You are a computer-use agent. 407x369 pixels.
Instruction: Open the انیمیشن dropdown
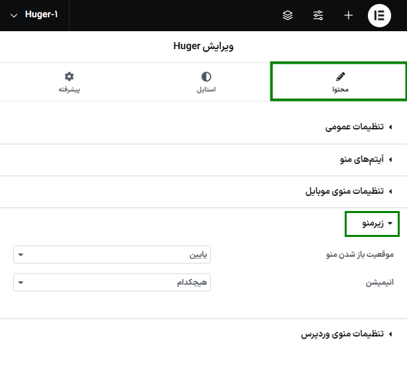coord(112,282)
